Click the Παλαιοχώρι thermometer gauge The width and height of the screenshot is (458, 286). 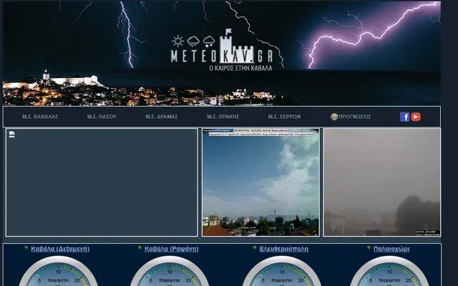[x=389, y=272]
